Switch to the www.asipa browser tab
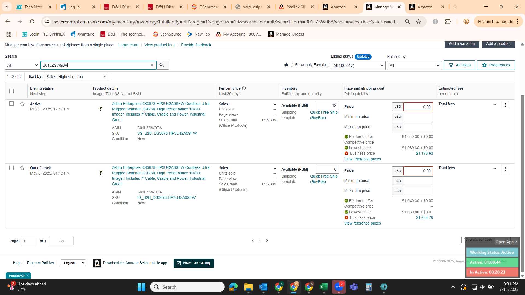 [x=252, y=7]
